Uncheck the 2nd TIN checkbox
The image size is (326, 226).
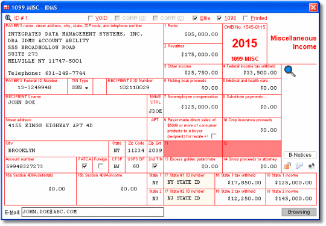pos(155,166)
